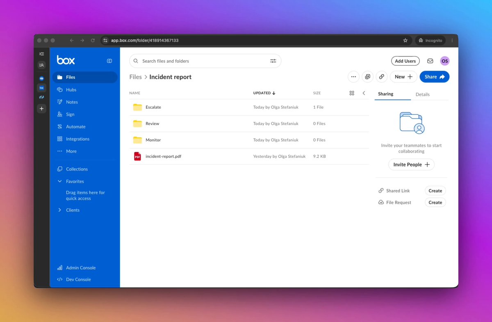Open the inbox mail icon
Viewport: 492px width, 322px height.
(x=430, y=61)
